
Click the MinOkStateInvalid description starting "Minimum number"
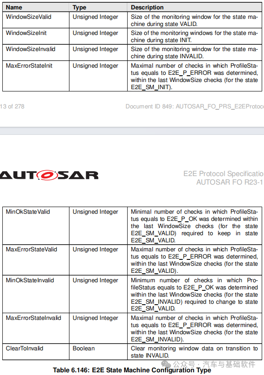pos(195,294)
